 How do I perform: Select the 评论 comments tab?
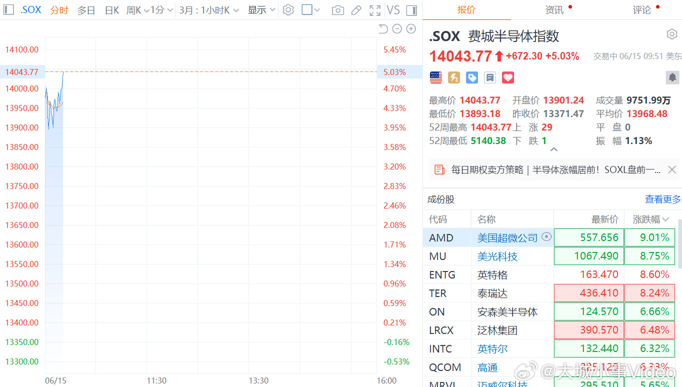coord(642,10)
